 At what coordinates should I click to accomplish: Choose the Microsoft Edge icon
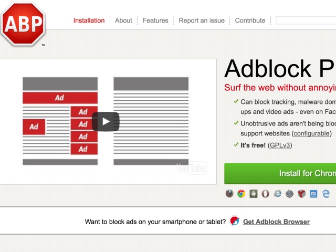(x=325, y=193)
